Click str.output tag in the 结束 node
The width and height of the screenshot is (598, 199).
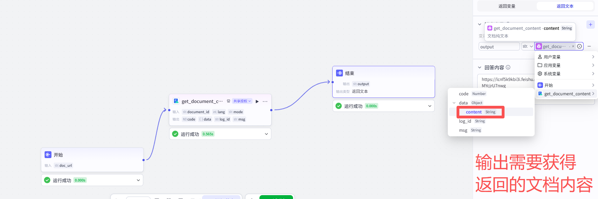point(361,84)
